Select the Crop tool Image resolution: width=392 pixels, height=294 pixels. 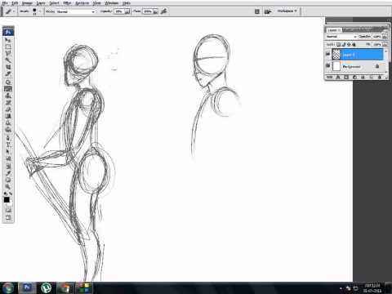pos(8,67)
